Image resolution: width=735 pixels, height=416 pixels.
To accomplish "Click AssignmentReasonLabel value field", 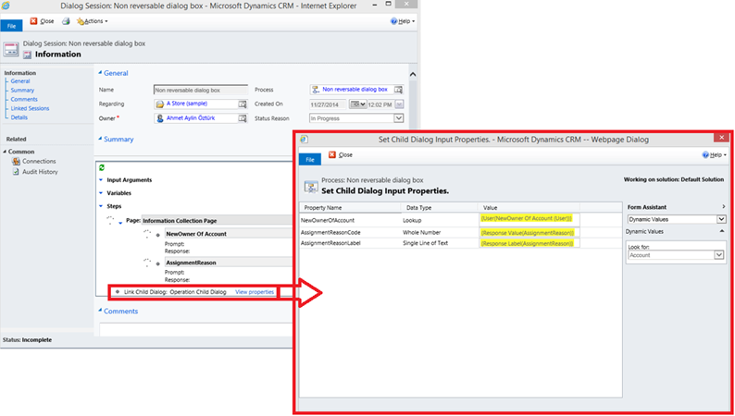I will (x=529, y=243).
